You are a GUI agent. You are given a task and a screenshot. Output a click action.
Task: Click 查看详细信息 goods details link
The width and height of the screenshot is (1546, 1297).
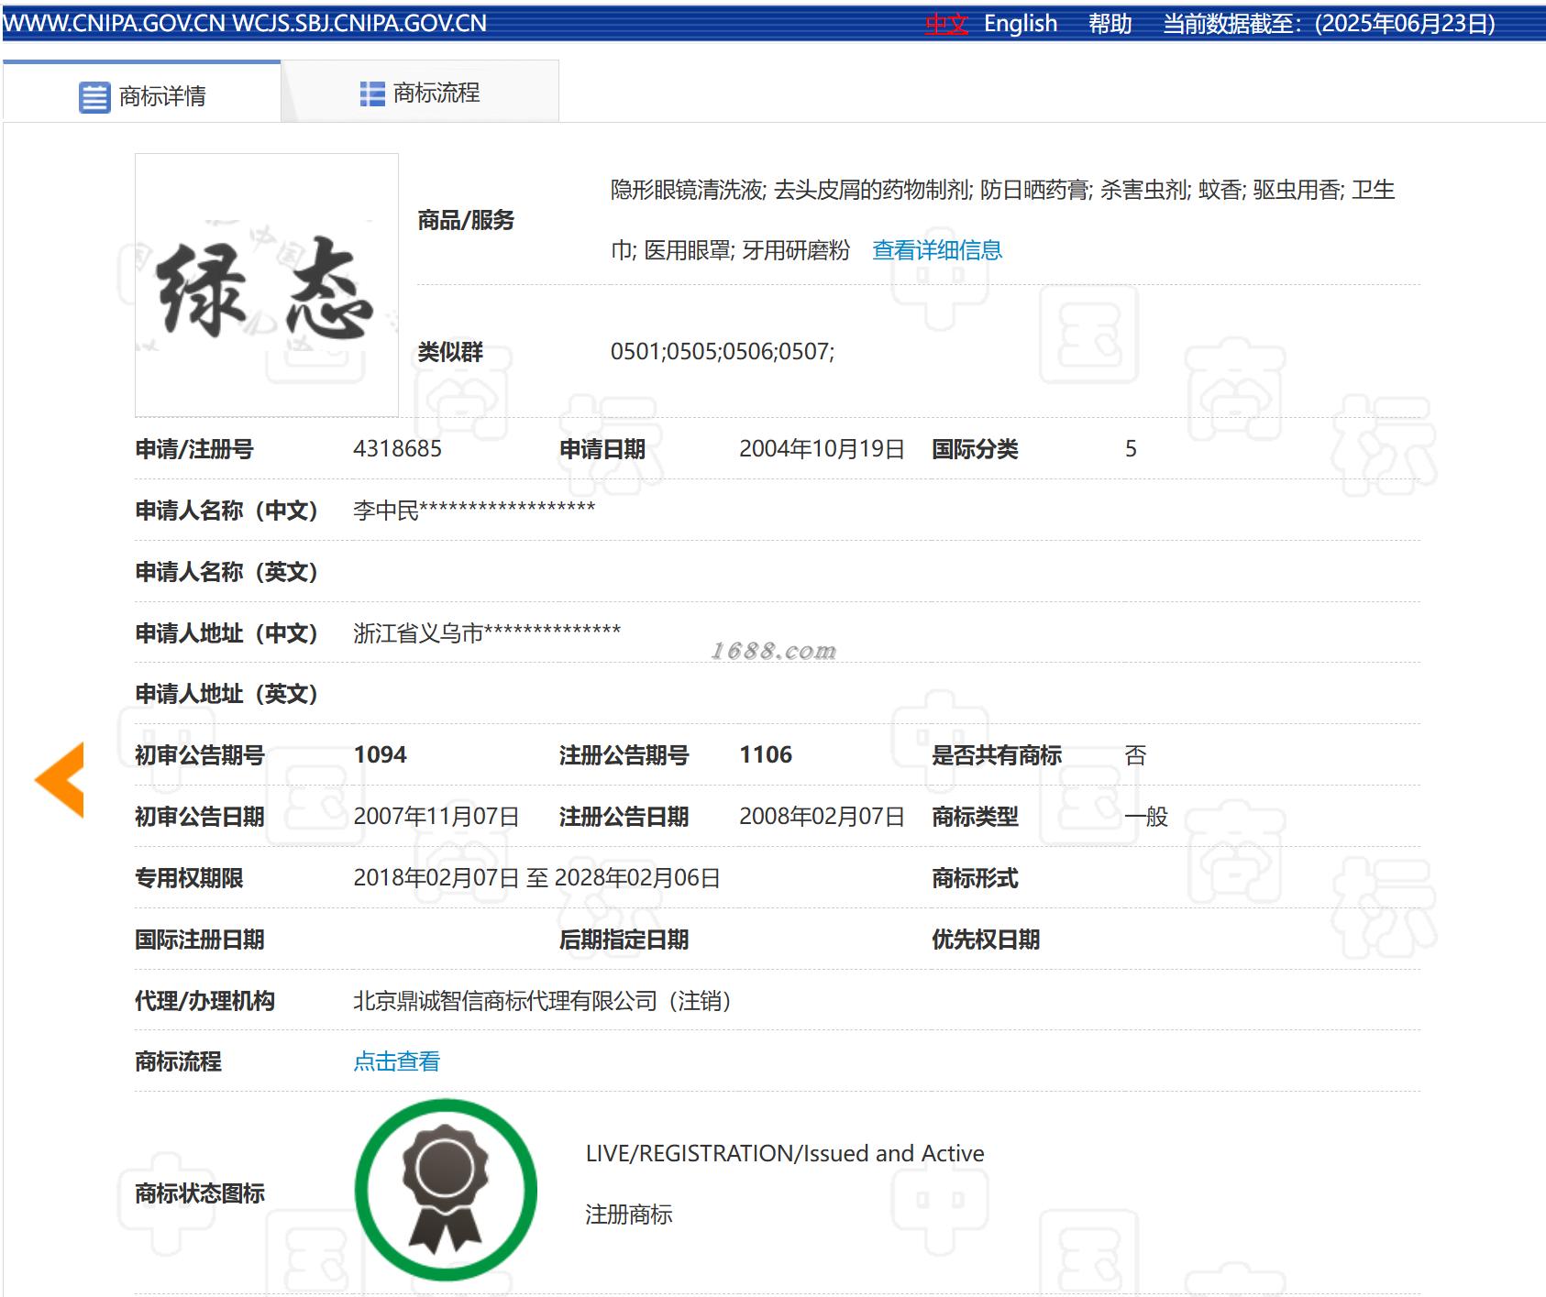[937, 250]
